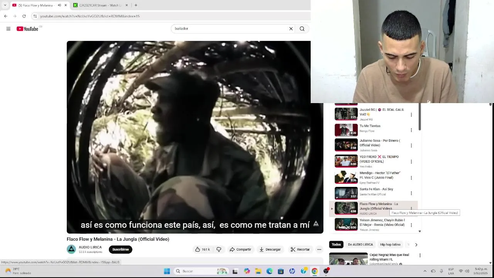The width and height of the screenshot is (494, 278).
Task: Show next filter chips with right arrow
Action: pyautogui.click(x=416, y=244)
